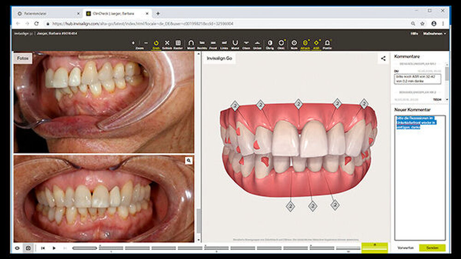Click into the Neuer Kommentar text box
Image resolution: width=461 pixels, height=259 pixels.
420,179
